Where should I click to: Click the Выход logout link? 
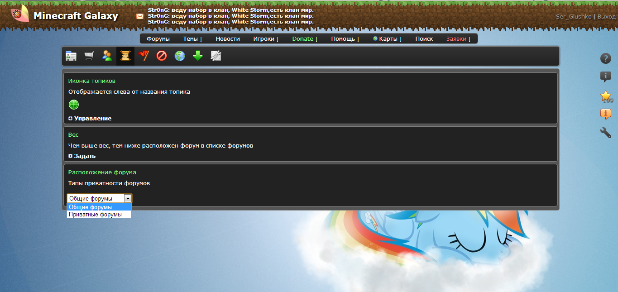(606, 16)
